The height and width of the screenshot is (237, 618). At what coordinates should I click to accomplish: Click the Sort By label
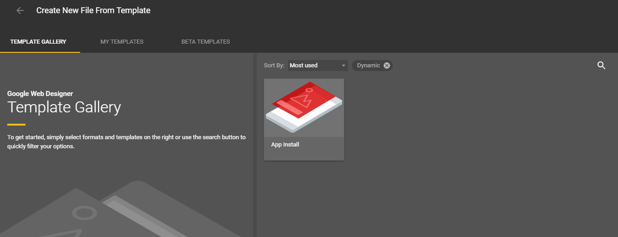tap(274, 66)
